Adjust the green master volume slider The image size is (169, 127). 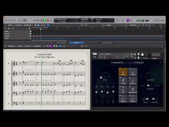coord(143,20)
